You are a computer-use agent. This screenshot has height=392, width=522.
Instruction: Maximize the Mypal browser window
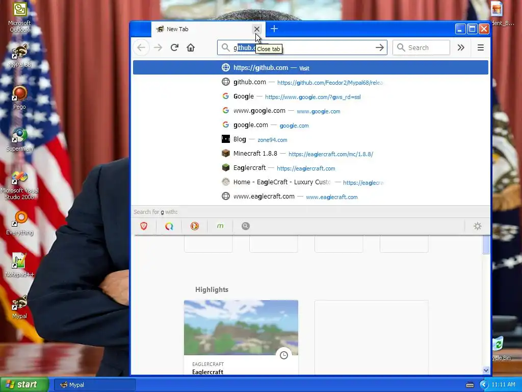pyautogui.click(x=472, y=29)
